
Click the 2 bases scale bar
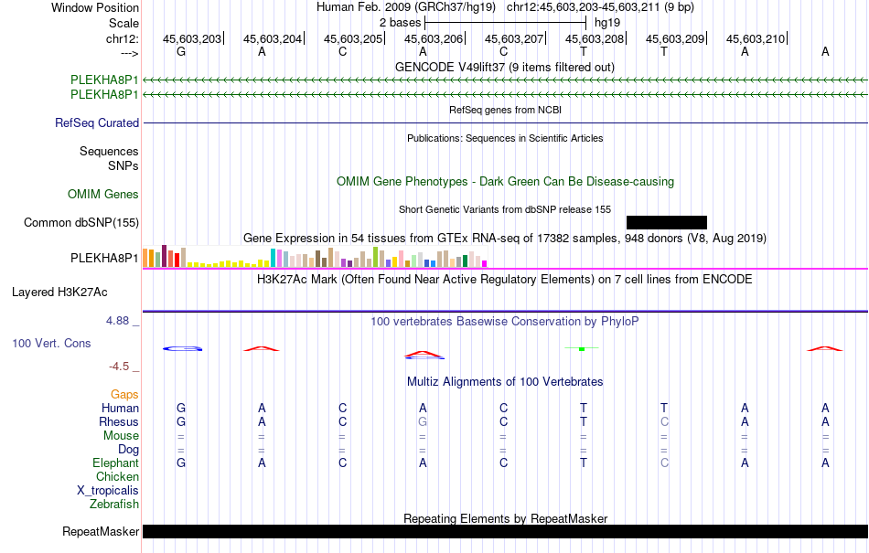coord(505,23)
